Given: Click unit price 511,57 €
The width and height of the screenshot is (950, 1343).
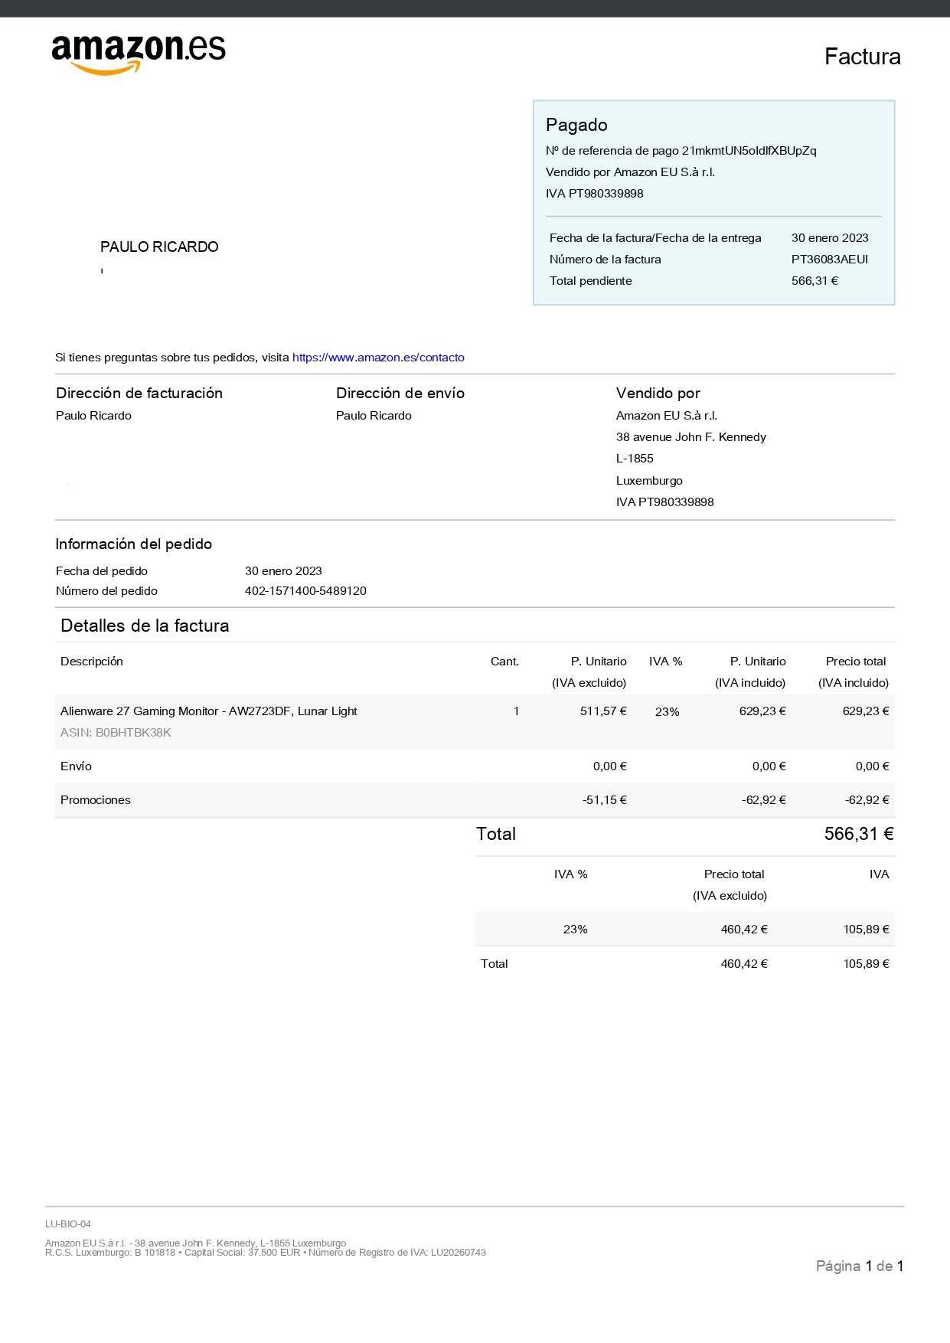Looking at the screenshot, I should [x=603, y=711].
